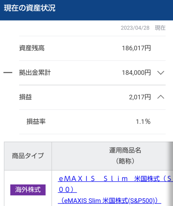Select the 資産残高 186,017円 row

click(92, 48)
